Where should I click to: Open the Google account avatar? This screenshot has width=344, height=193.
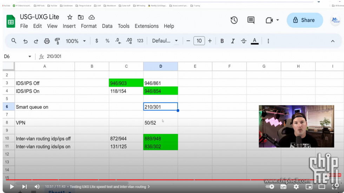pos(335,20)
